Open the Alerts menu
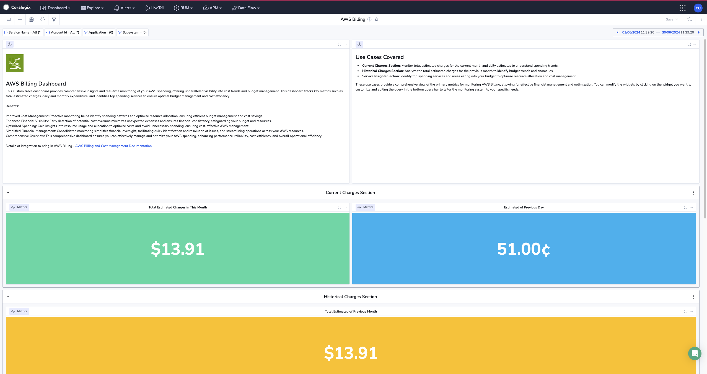This screenshot has height=374, width=707. [x=124, y=8]
